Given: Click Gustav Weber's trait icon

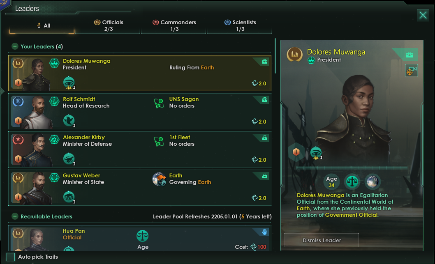Looking at the screenshot, I should point(69,197).
